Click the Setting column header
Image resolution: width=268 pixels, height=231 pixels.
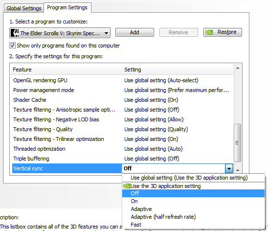(177, 69)
